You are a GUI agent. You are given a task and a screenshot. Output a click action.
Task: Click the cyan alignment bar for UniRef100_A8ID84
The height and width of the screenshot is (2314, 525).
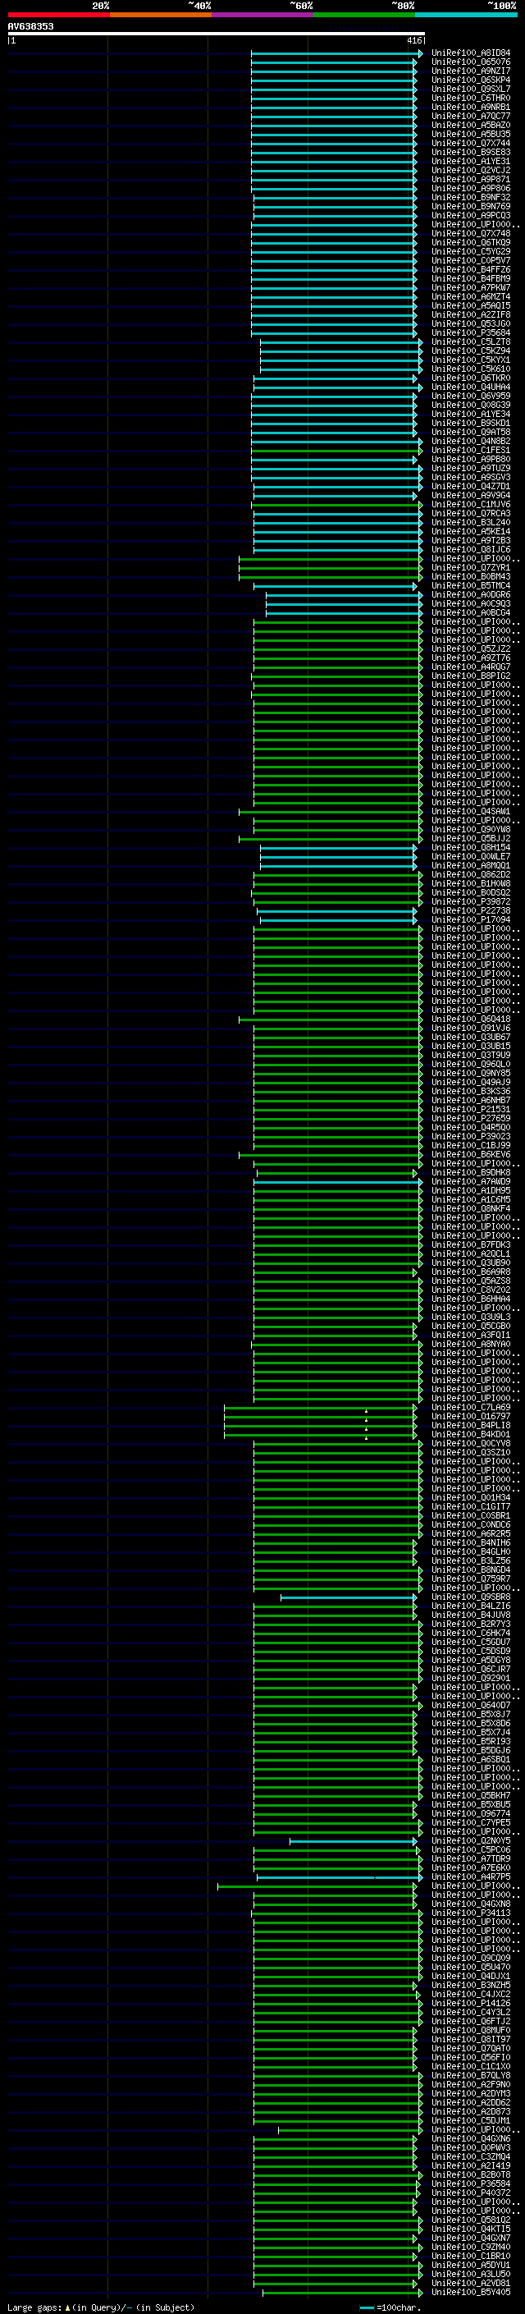click(336, 54)
